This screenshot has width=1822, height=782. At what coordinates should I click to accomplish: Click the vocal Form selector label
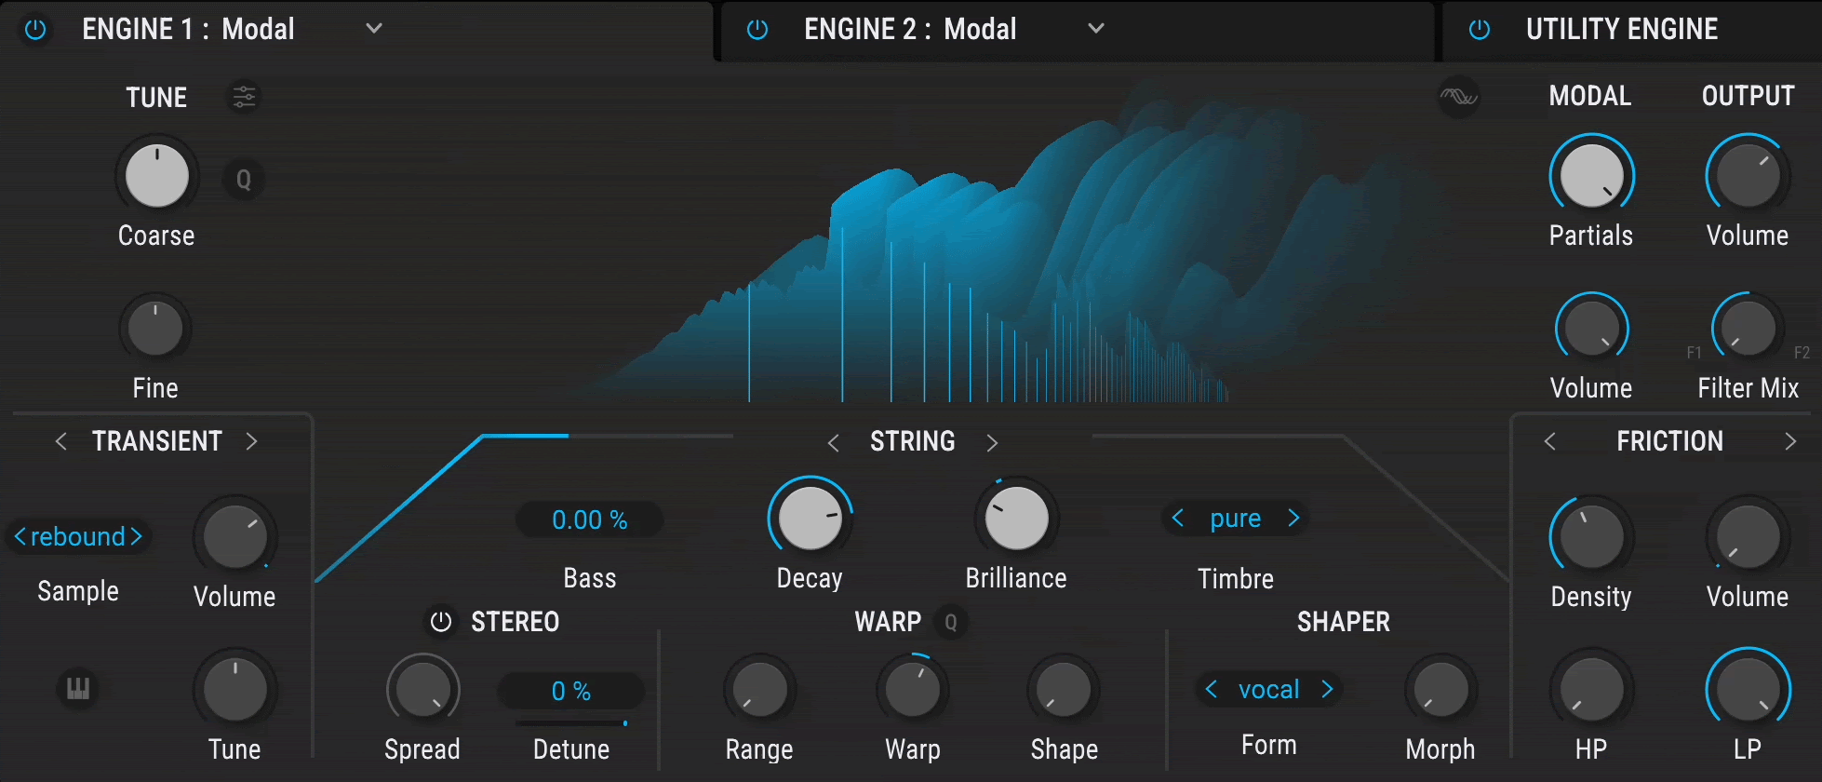[1268, 690]
